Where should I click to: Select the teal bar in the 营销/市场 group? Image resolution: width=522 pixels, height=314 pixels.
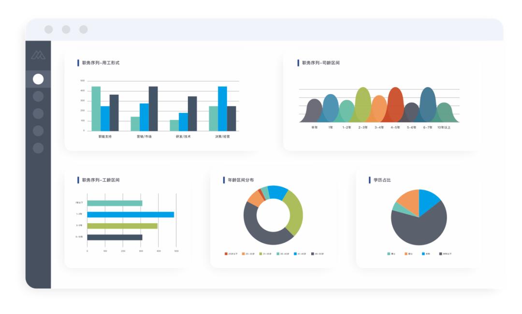(135, 124)
